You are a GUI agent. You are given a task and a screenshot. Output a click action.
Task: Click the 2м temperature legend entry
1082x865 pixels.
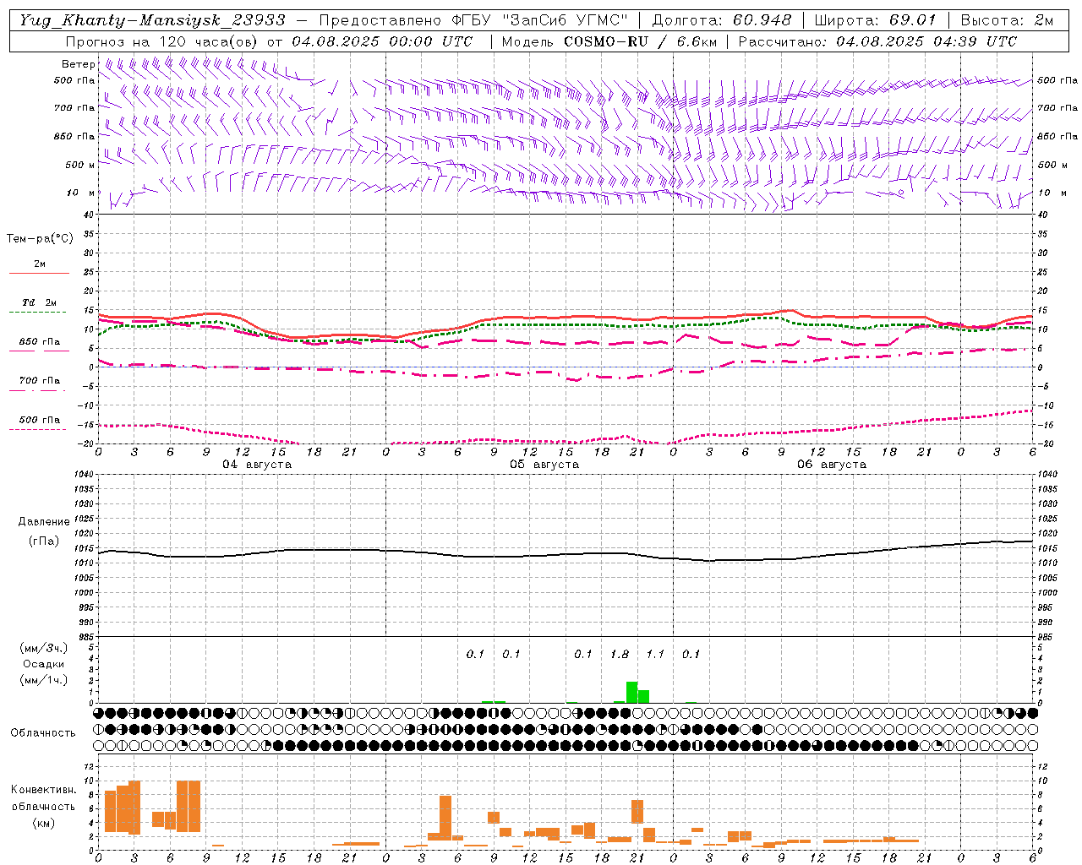(x=40, y=264)
